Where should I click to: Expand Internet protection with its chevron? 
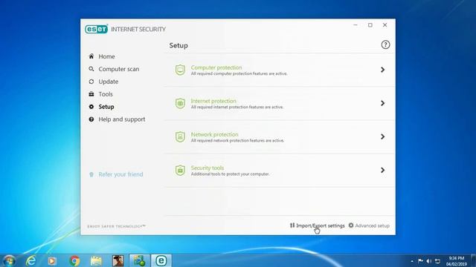pos(382,103)
